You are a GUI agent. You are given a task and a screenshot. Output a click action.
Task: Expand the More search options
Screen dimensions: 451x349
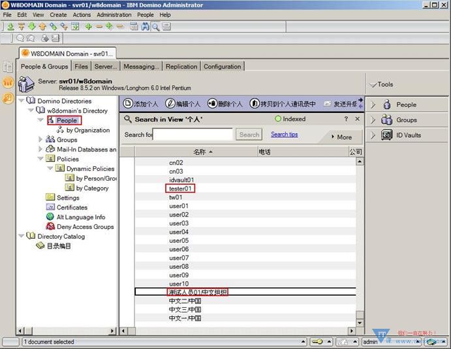pyautogui.click(x=341, y=137)
